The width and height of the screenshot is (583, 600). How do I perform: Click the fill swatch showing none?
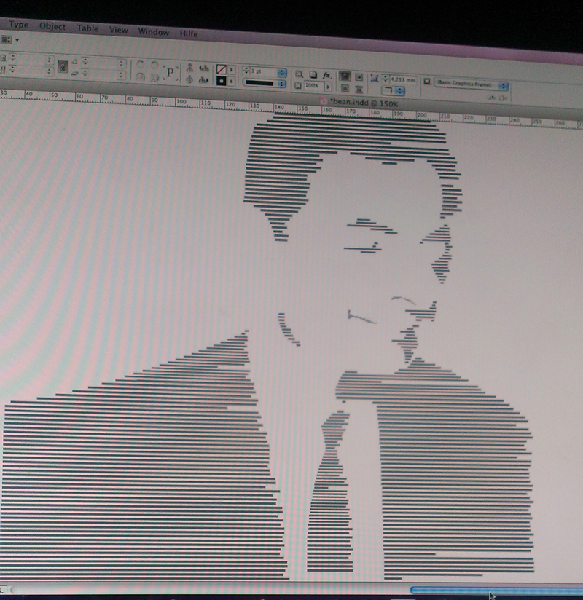pyautogui.click(x=221, y=69)
